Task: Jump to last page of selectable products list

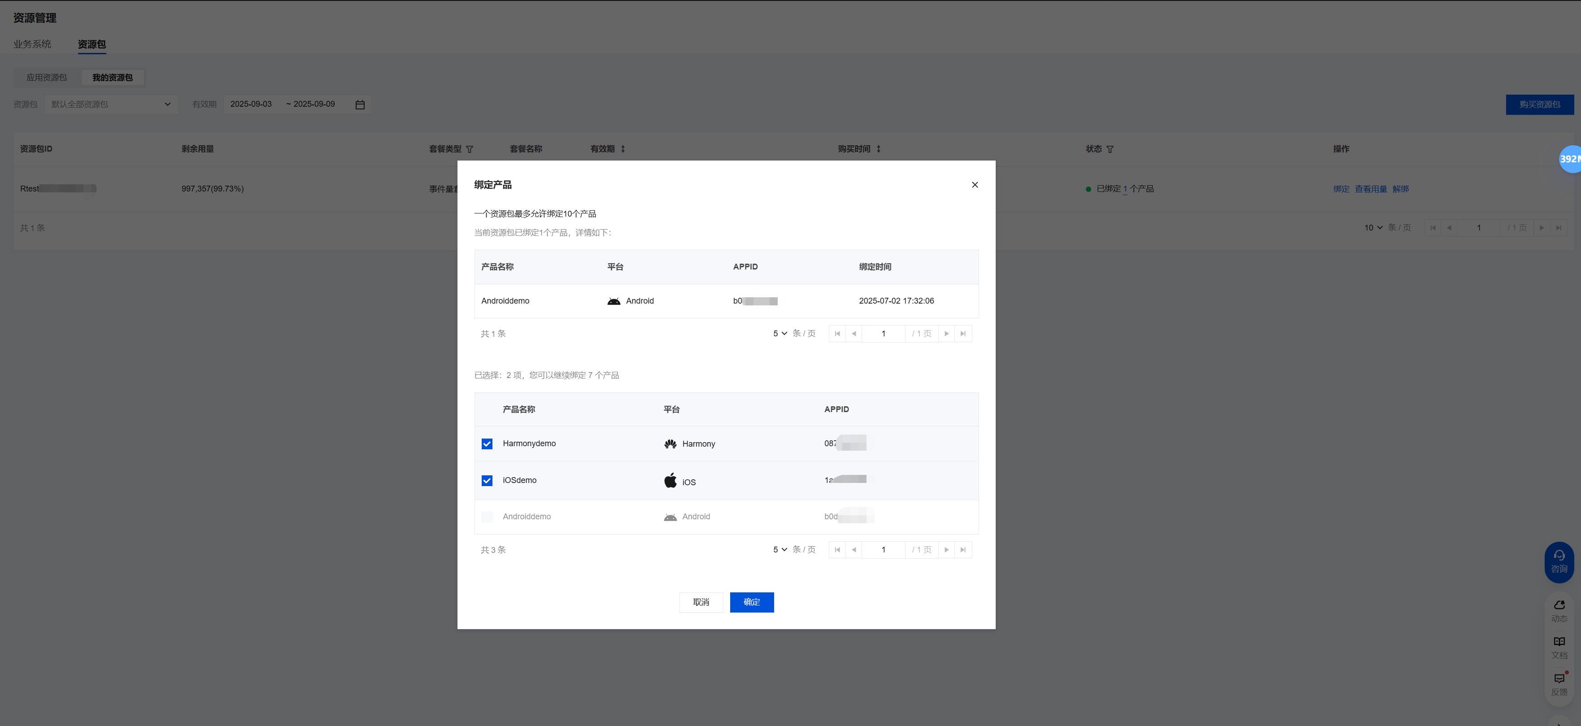Action: point(963,549)
